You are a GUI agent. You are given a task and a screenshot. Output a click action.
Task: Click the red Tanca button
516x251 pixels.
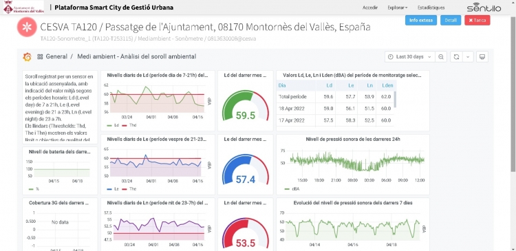click(477, 20)
